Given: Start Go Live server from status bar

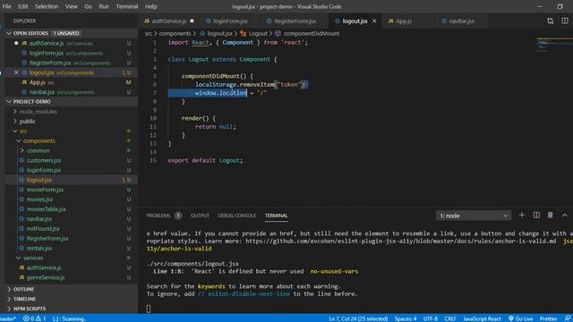Looking at the screenshot, I should [520, 318].
